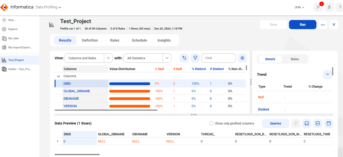The height and width of the screenshot is (157, 343).
Task: Open the results settings gear icon
Action: point(242,58)
